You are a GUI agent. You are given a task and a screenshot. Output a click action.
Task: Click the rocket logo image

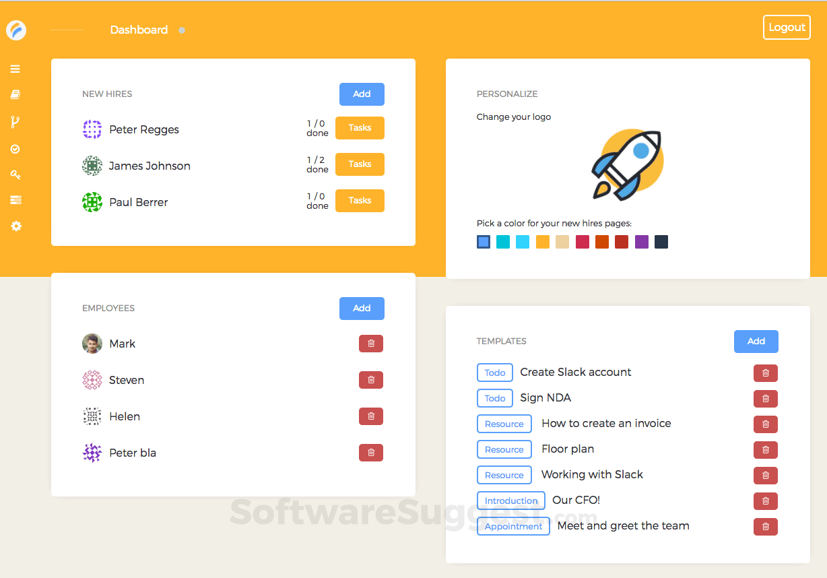pos(627,164)
